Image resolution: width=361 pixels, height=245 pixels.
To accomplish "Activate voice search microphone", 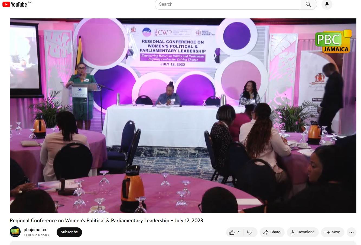I will [x=327, y=4].
